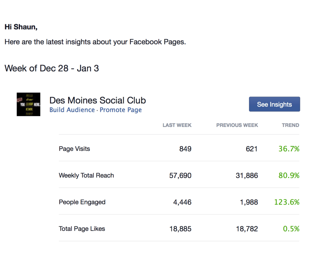Click the 0.5% Page Likes trend value
Image resolution: width=316 pixels, height=267 pixels.
(x=291, y=229)
